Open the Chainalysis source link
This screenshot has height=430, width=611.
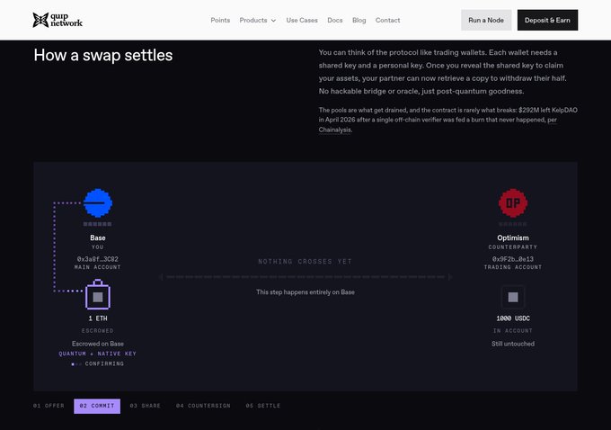pos(335,130)
